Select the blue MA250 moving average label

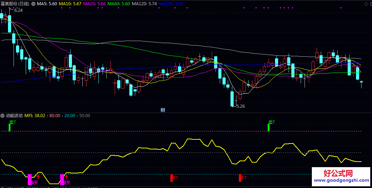click(x=171, y=4)
